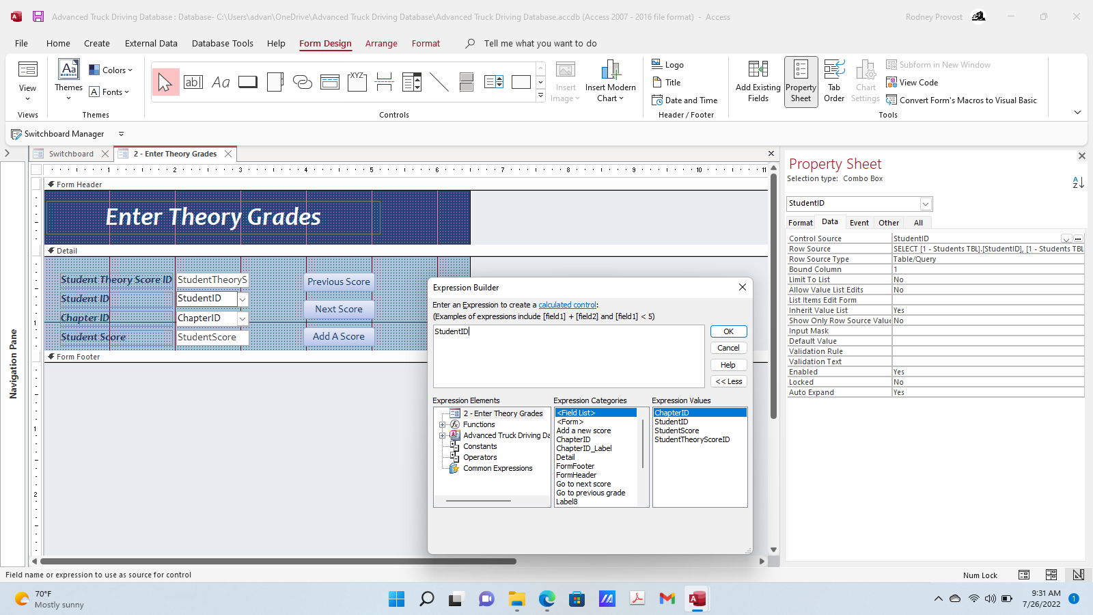The width and height of the screenshot is (1093, 615).
Task: Pick the Combo Box control tool
Action: pos(412,82)
